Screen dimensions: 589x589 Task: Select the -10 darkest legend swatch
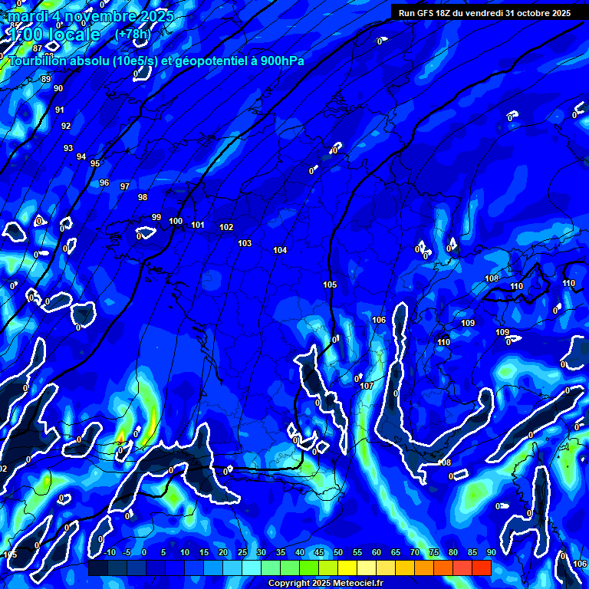tap(98, 568)
